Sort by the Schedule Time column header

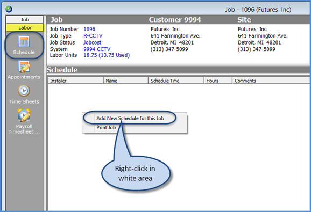click(x=176, y=81)
